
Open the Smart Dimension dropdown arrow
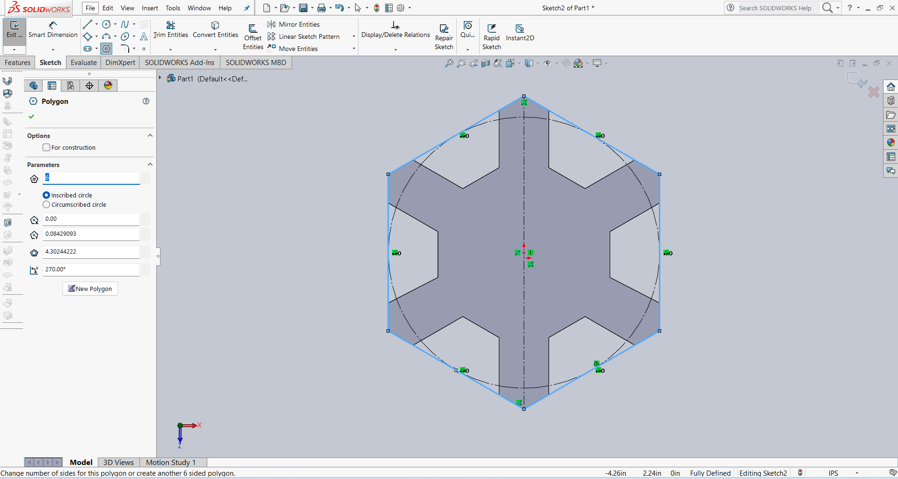pos(53,49)
